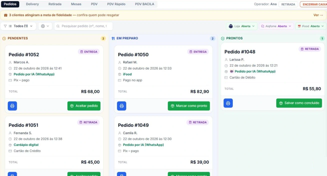Print order #1052 with printer icon
This screenshot has width=327, height=176.
(x=12, y=106)
